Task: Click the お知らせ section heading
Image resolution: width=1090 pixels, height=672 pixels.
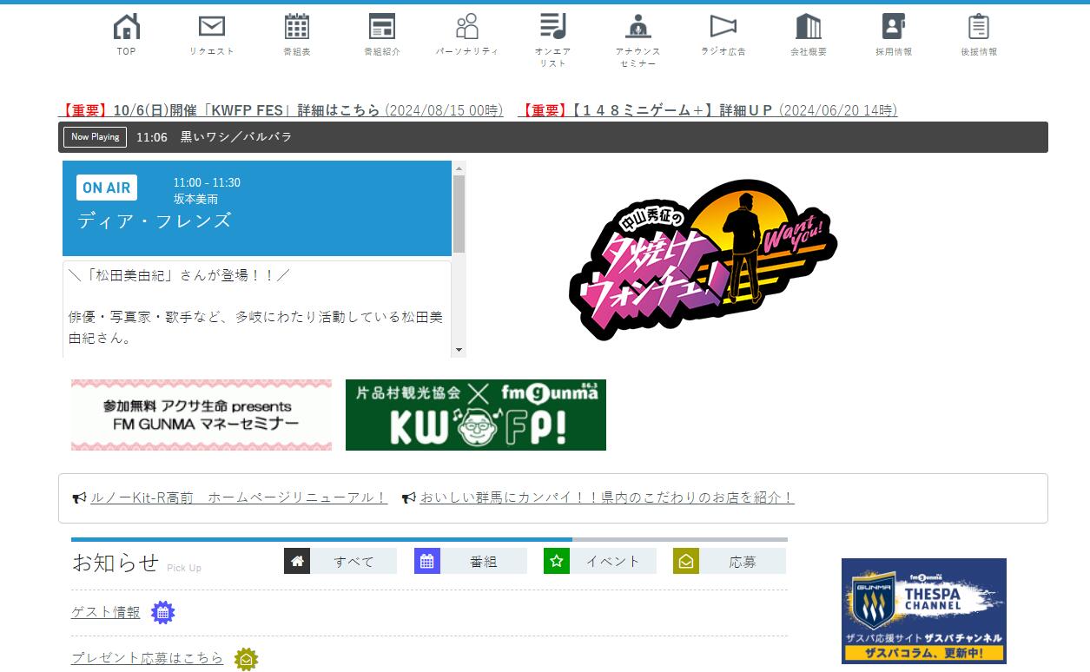Action: 116,563
